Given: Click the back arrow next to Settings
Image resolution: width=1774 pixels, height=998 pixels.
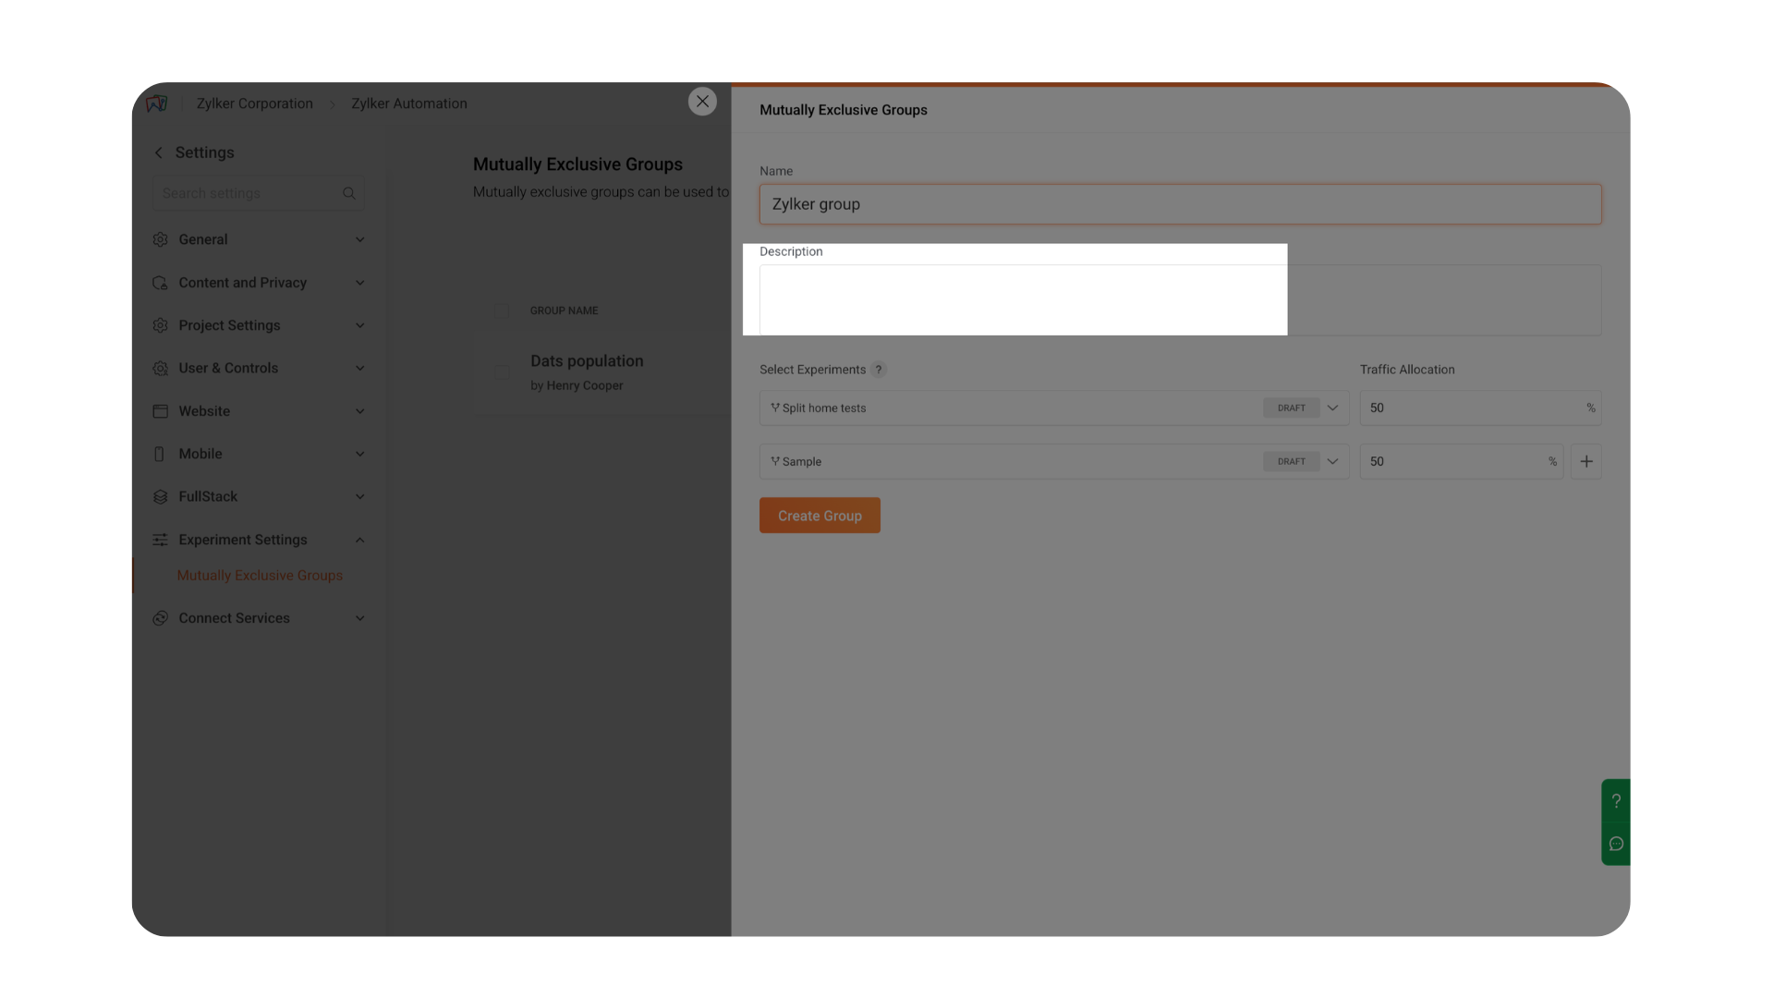Looking at the screenshot, I should (159, 152).
